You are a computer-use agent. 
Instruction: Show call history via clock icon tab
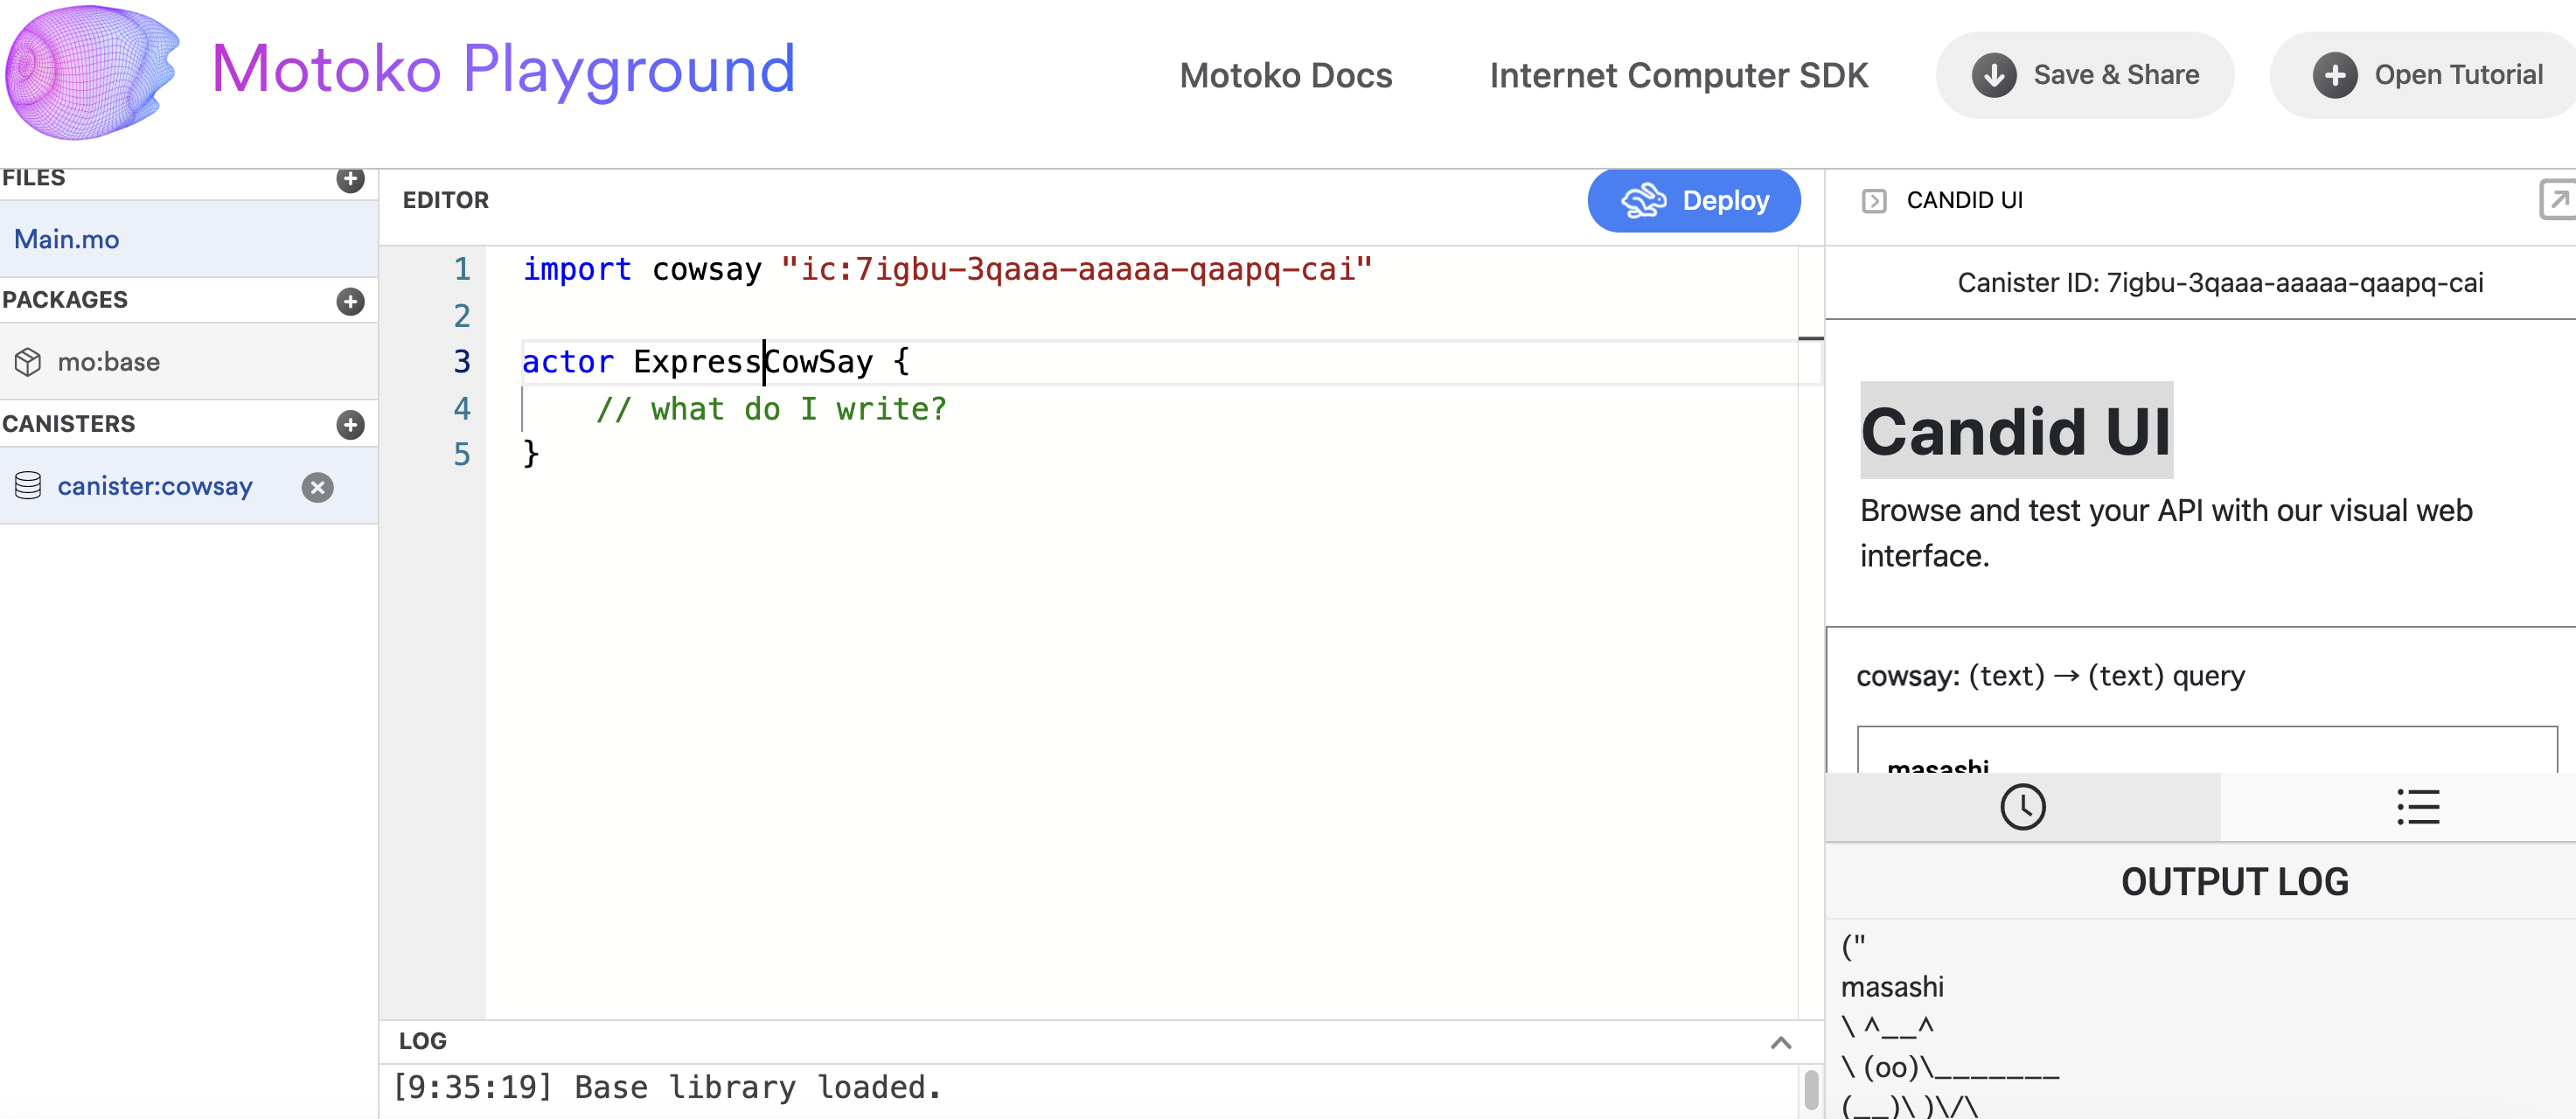tap(2022, 807)
